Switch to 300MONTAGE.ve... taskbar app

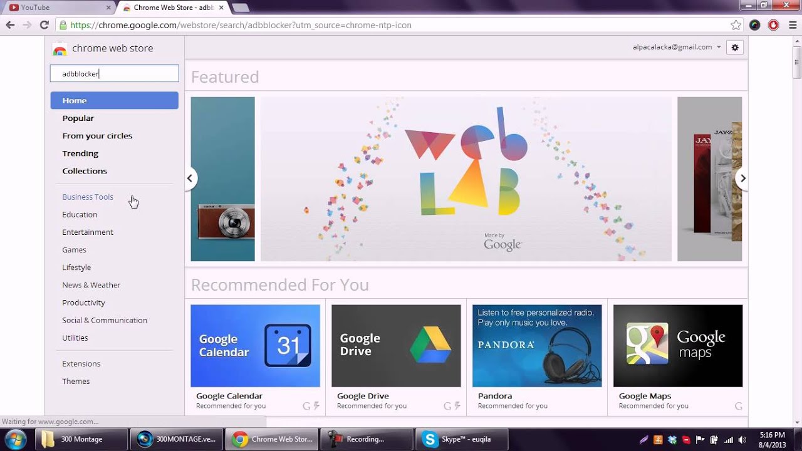point(176,439)
